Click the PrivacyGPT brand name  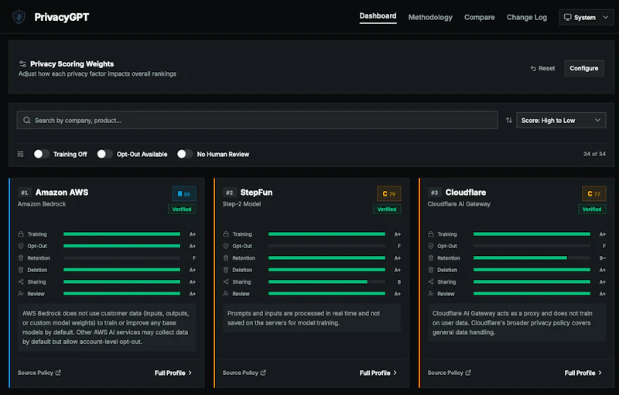pos(62,17)
